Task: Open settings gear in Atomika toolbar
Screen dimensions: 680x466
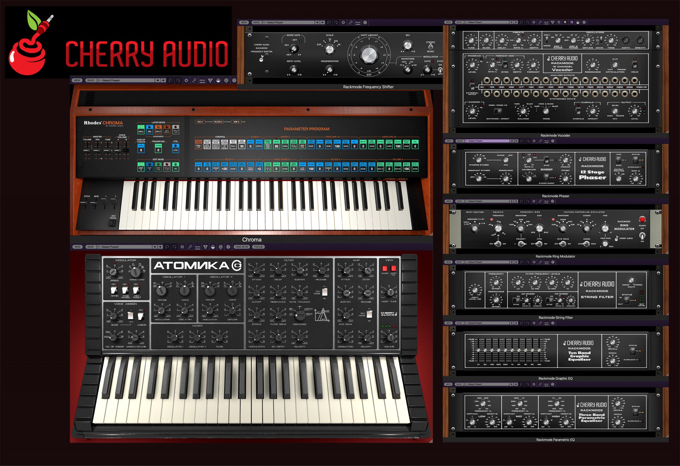Action: pyautogui.click(x=182, y=247)
